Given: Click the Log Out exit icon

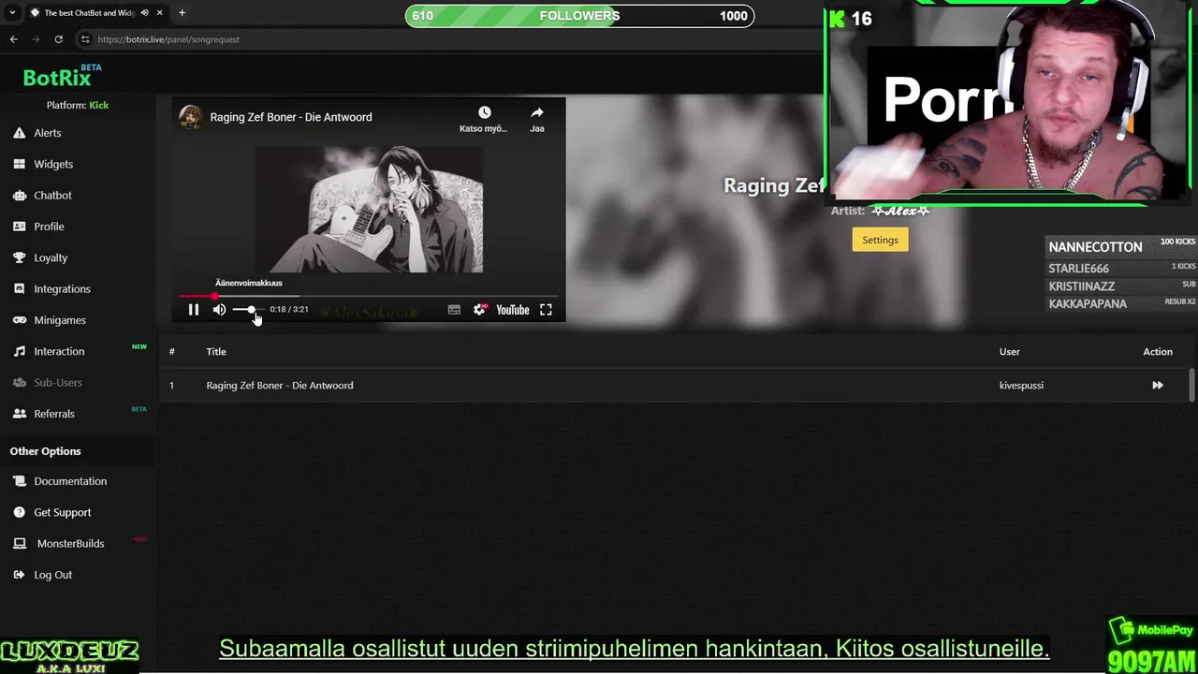Looking at the screenshot, I should [x=20, y=575].
